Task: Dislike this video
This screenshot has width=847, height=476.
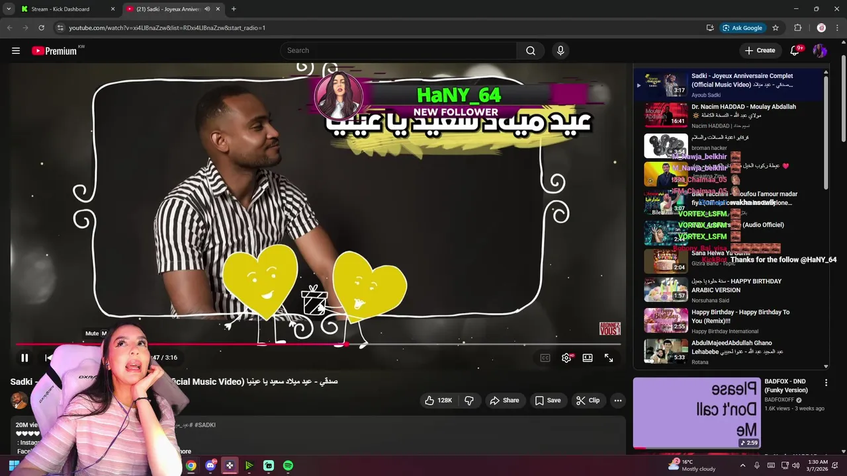Action: (469, 400)
